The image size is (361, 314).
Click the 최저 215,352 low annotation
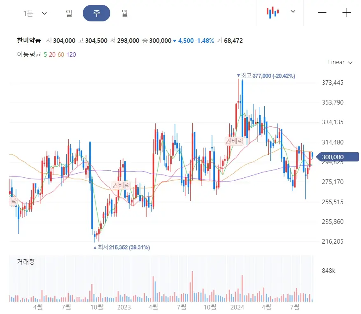click(x=121, y=247)
